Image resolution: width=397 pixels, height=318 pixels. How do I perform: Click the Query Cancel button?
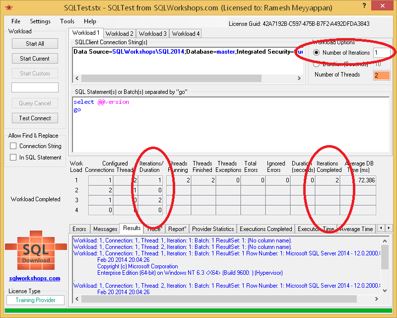point(35,103)
